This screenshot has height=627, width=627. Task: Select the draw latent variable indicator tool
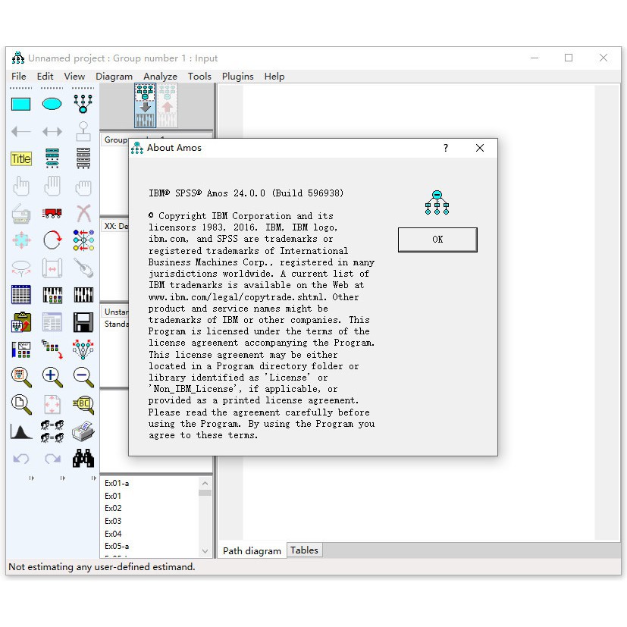[83, 104]
